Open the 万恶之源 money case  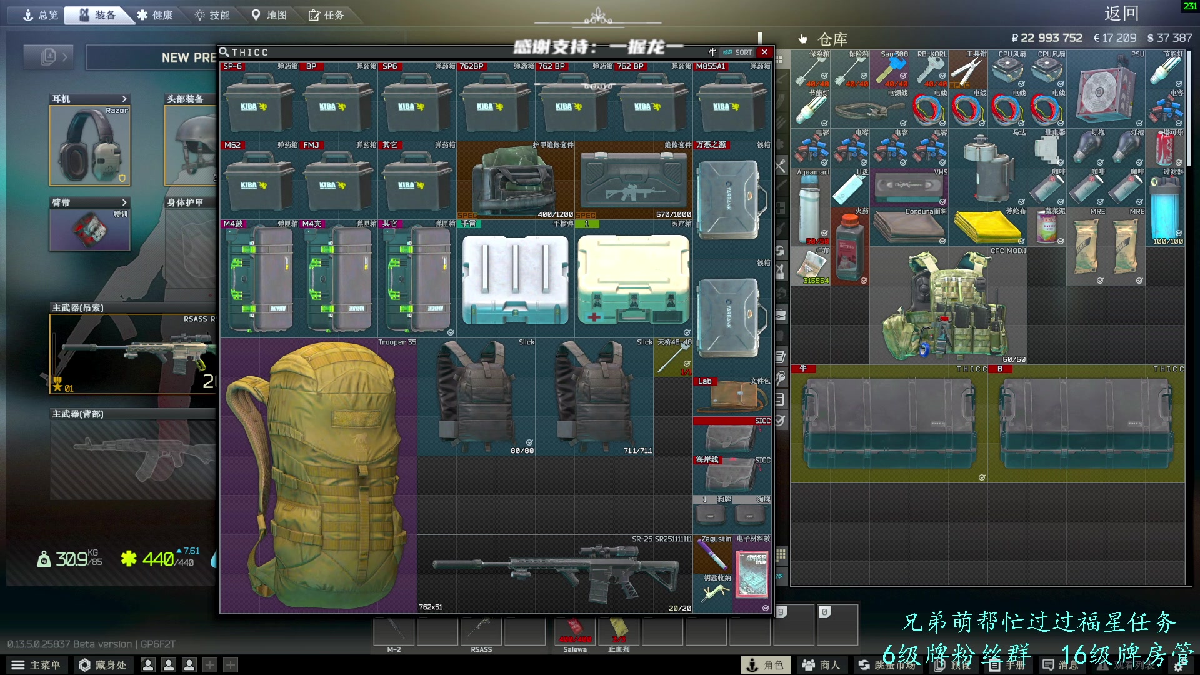(732, 199)
